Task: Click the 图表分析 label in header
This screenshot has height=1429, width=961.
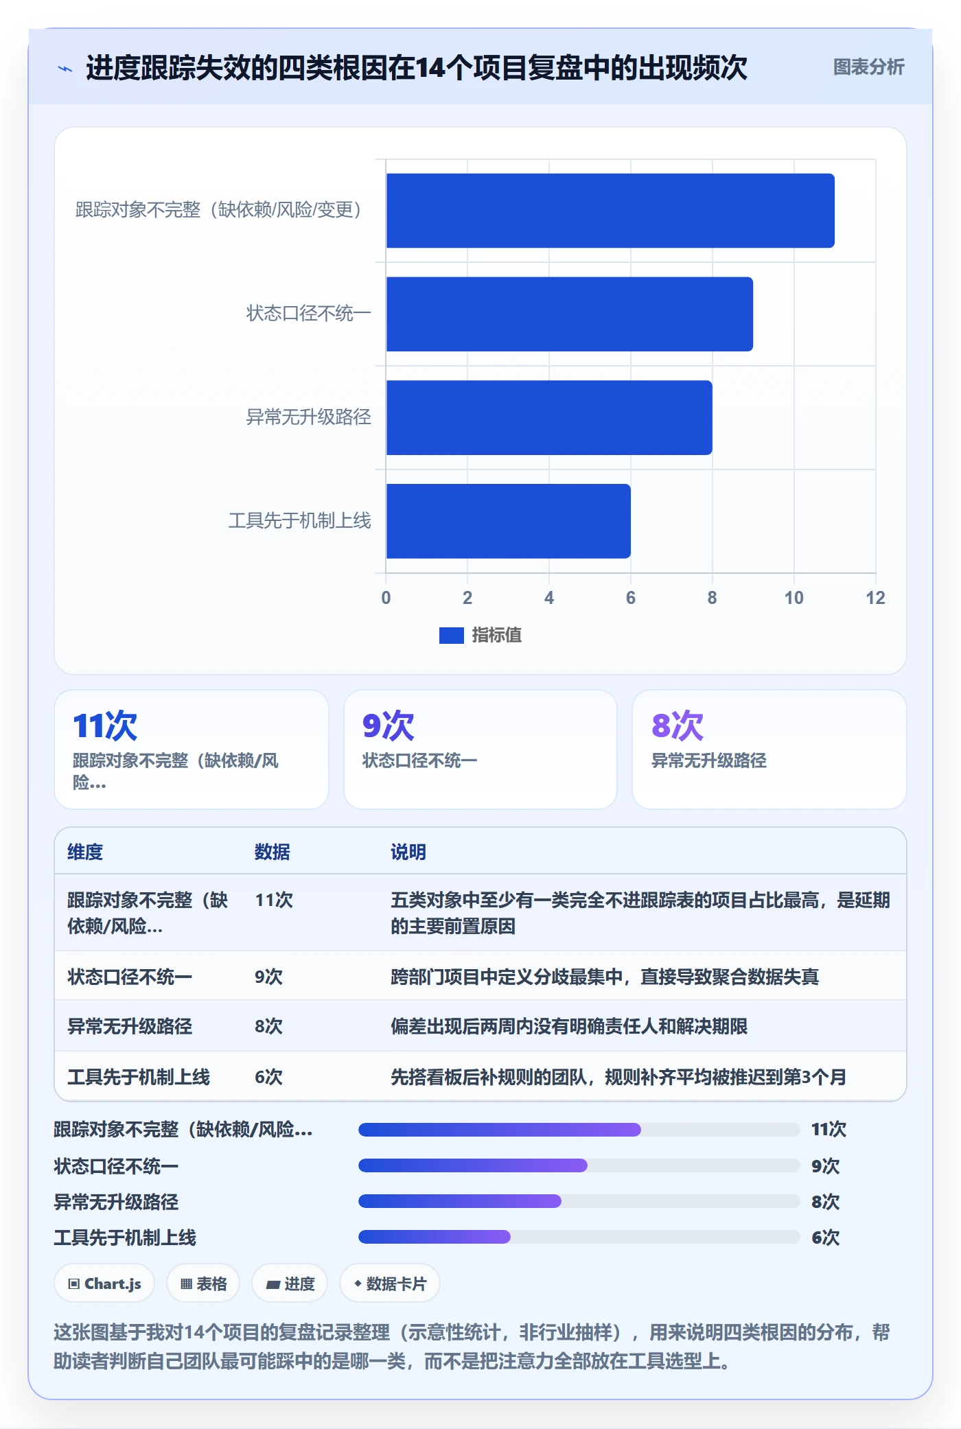Action: click(868, 67)
